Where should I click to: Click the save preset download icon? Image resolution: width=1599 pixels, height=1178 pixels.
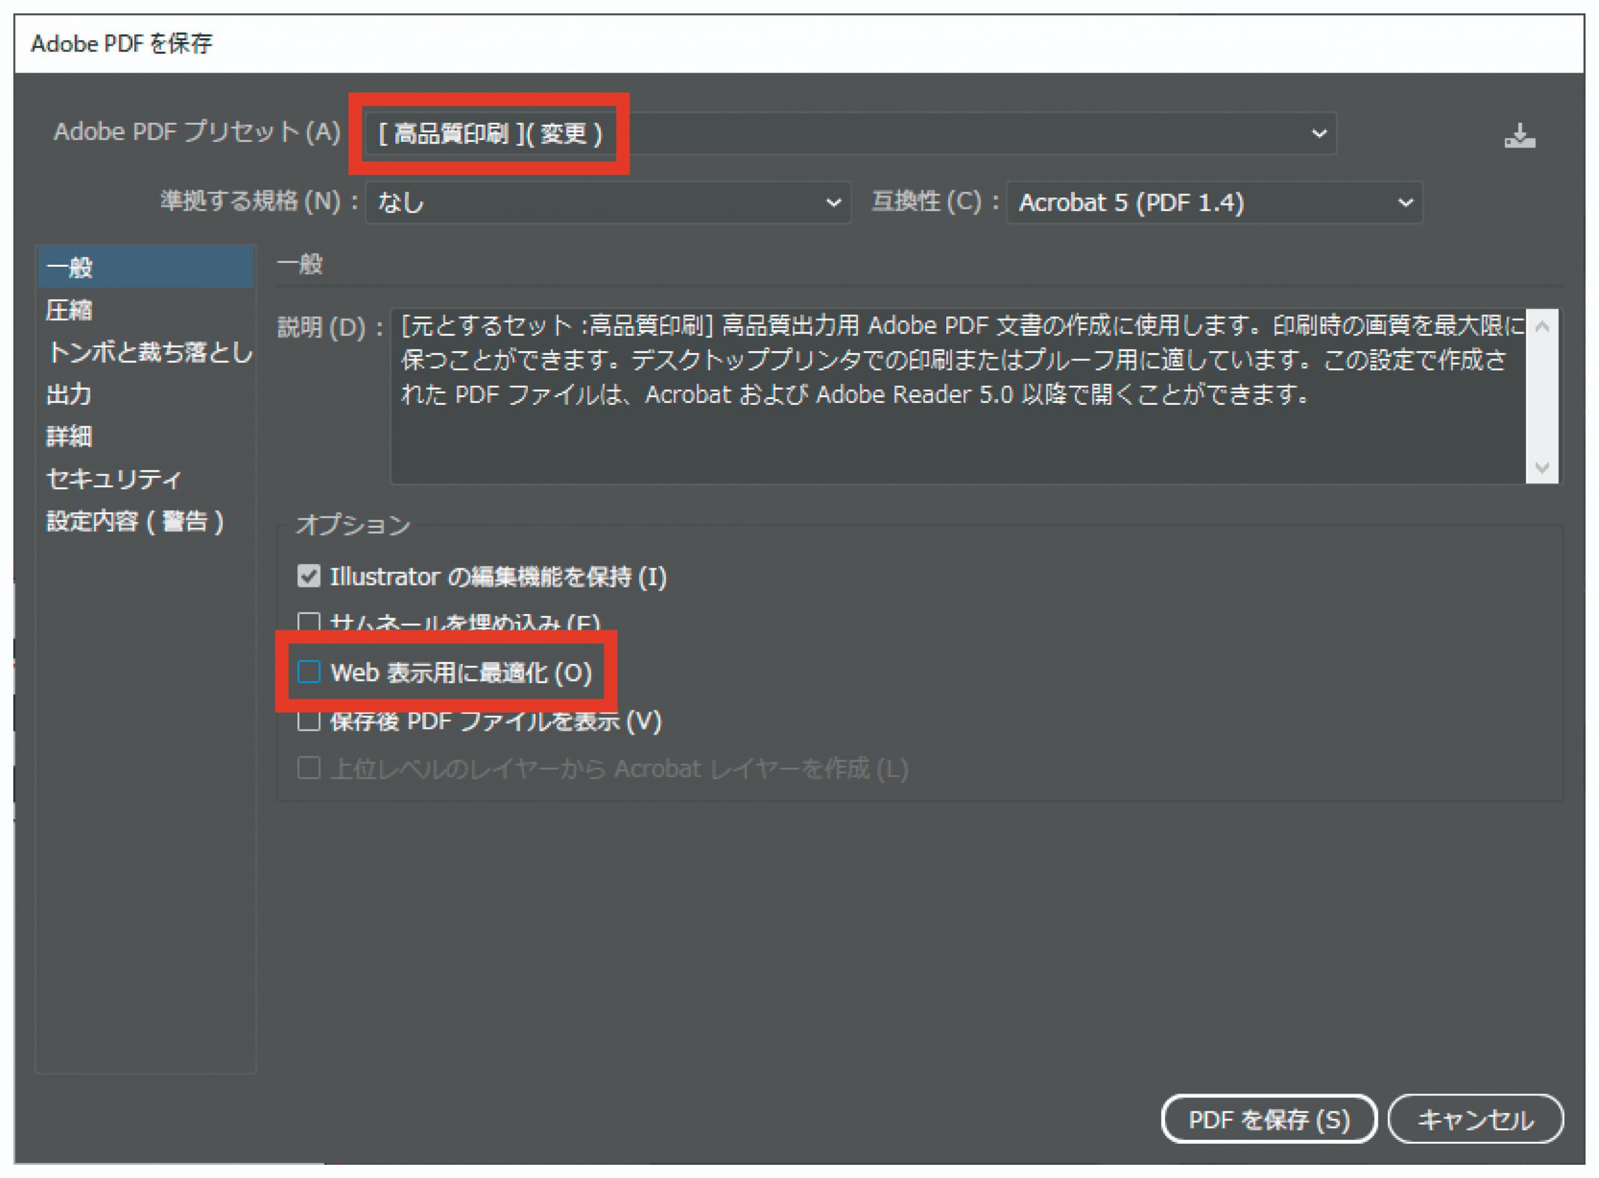click(1520, 135)
